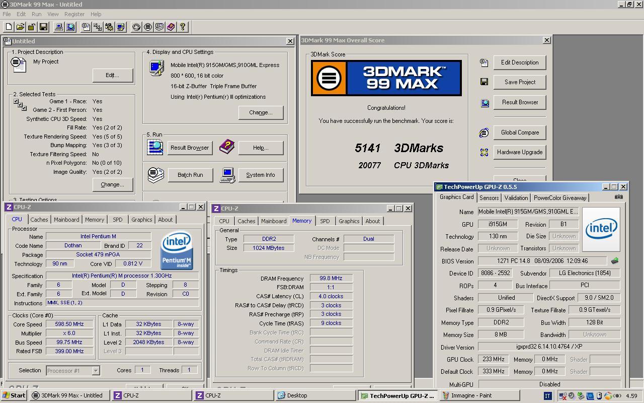Switch to Mainboard tab in left CPU-Z
This screenshot has height=403, width=644.
point(66,220)
